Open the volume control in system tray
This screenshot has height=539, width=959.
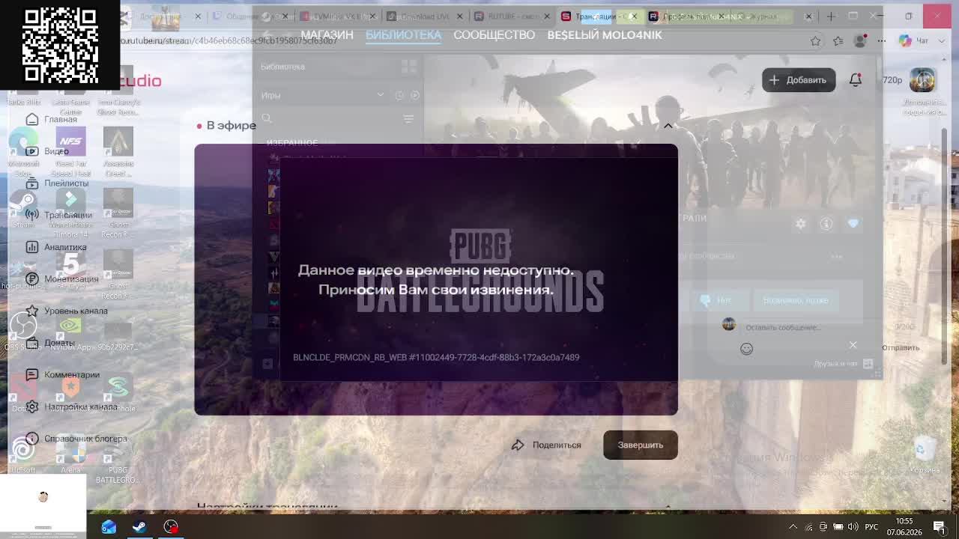click(853, 527)
